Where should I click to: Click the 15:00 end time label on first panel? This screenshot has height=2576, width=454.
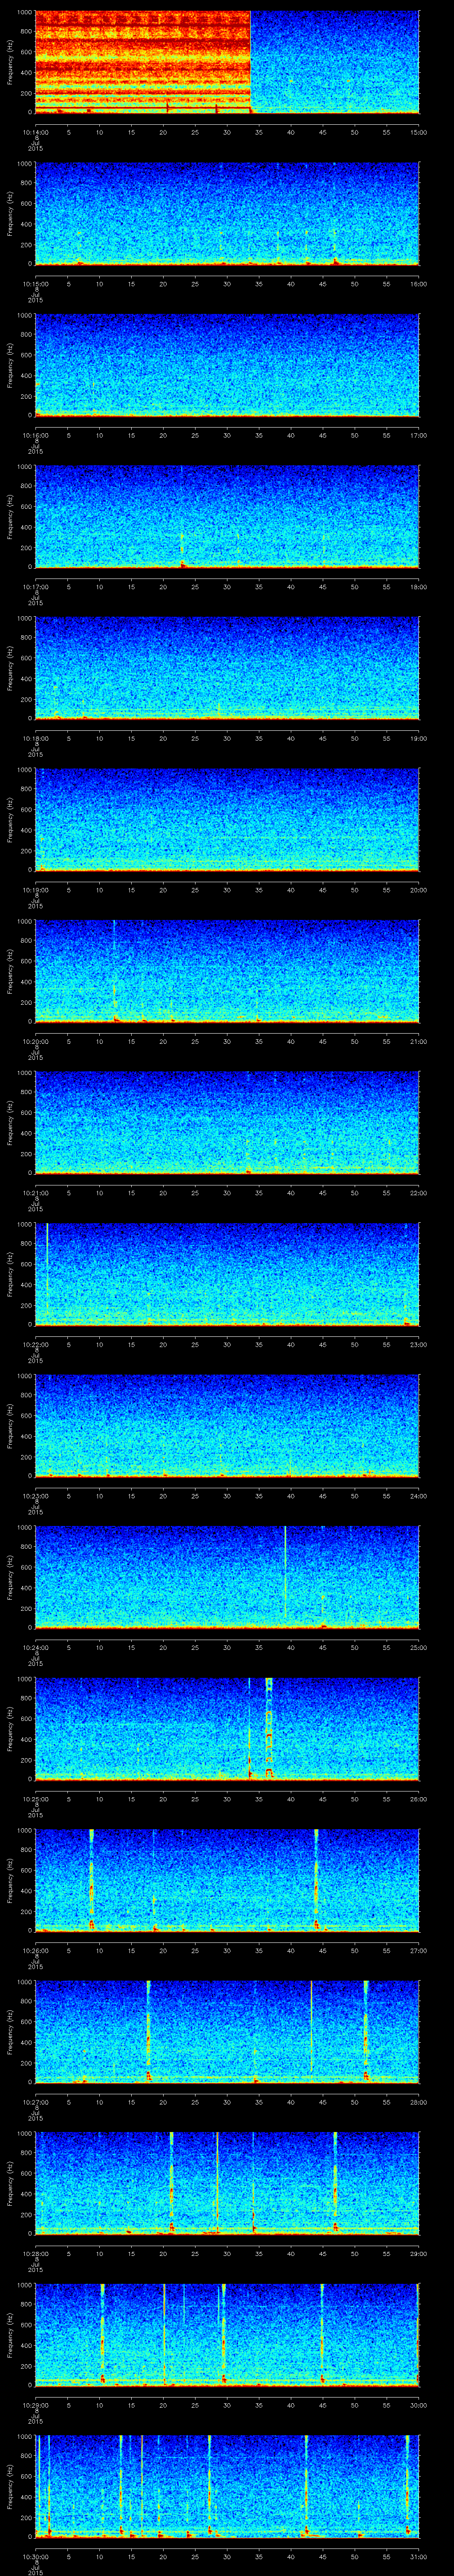[x=418, y=132]
